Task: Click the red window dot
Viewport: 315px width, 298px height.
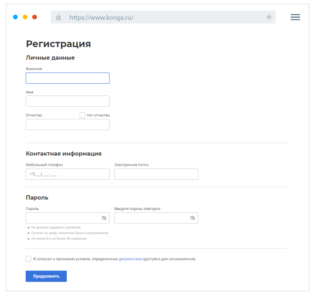Action: coord(35,17)
